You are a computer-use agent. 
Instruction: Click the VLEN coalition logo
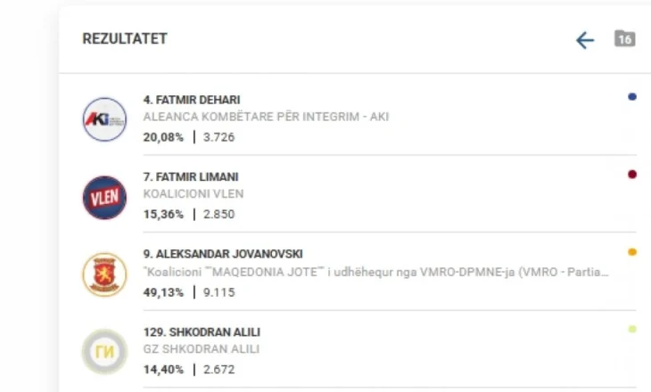[104, 198]
